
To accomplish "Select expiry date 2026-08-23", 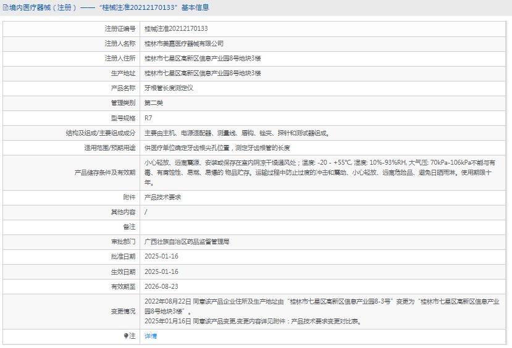I will [161, 286].
